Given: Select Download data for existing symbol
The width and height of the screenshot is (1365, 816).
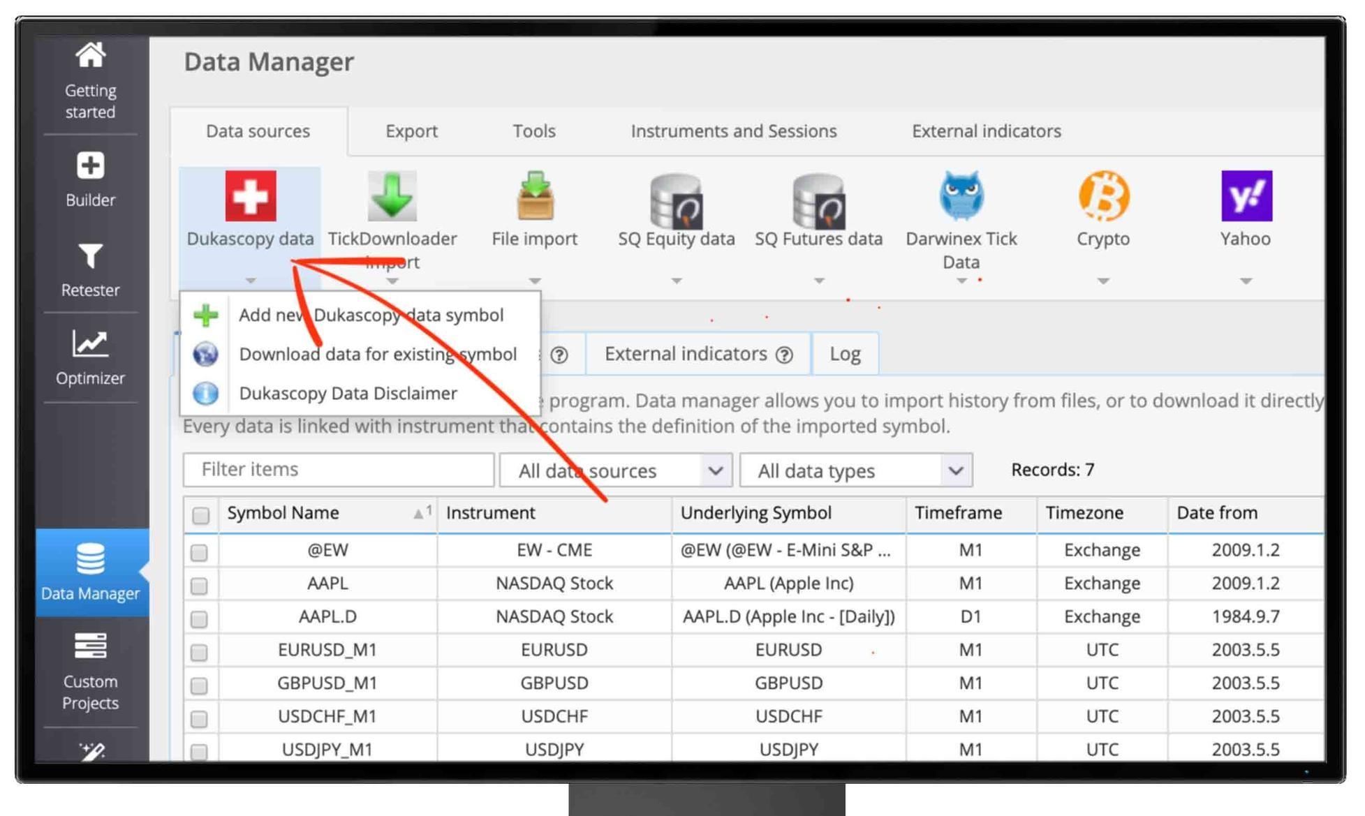Looking at the screenshot, I should [x=377, y=354].
